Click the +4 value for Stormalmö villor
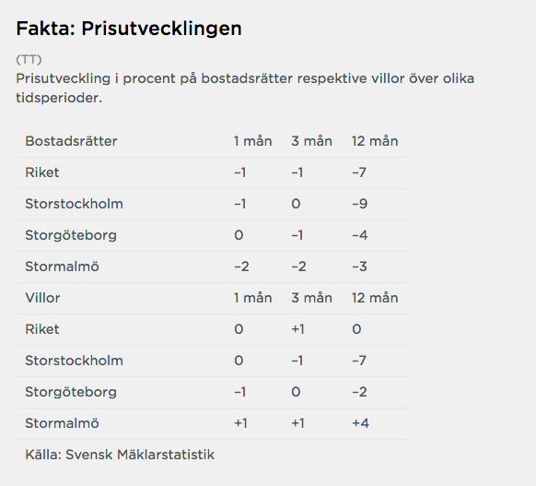This screenshot has height=486, width=536. point(361,423)
